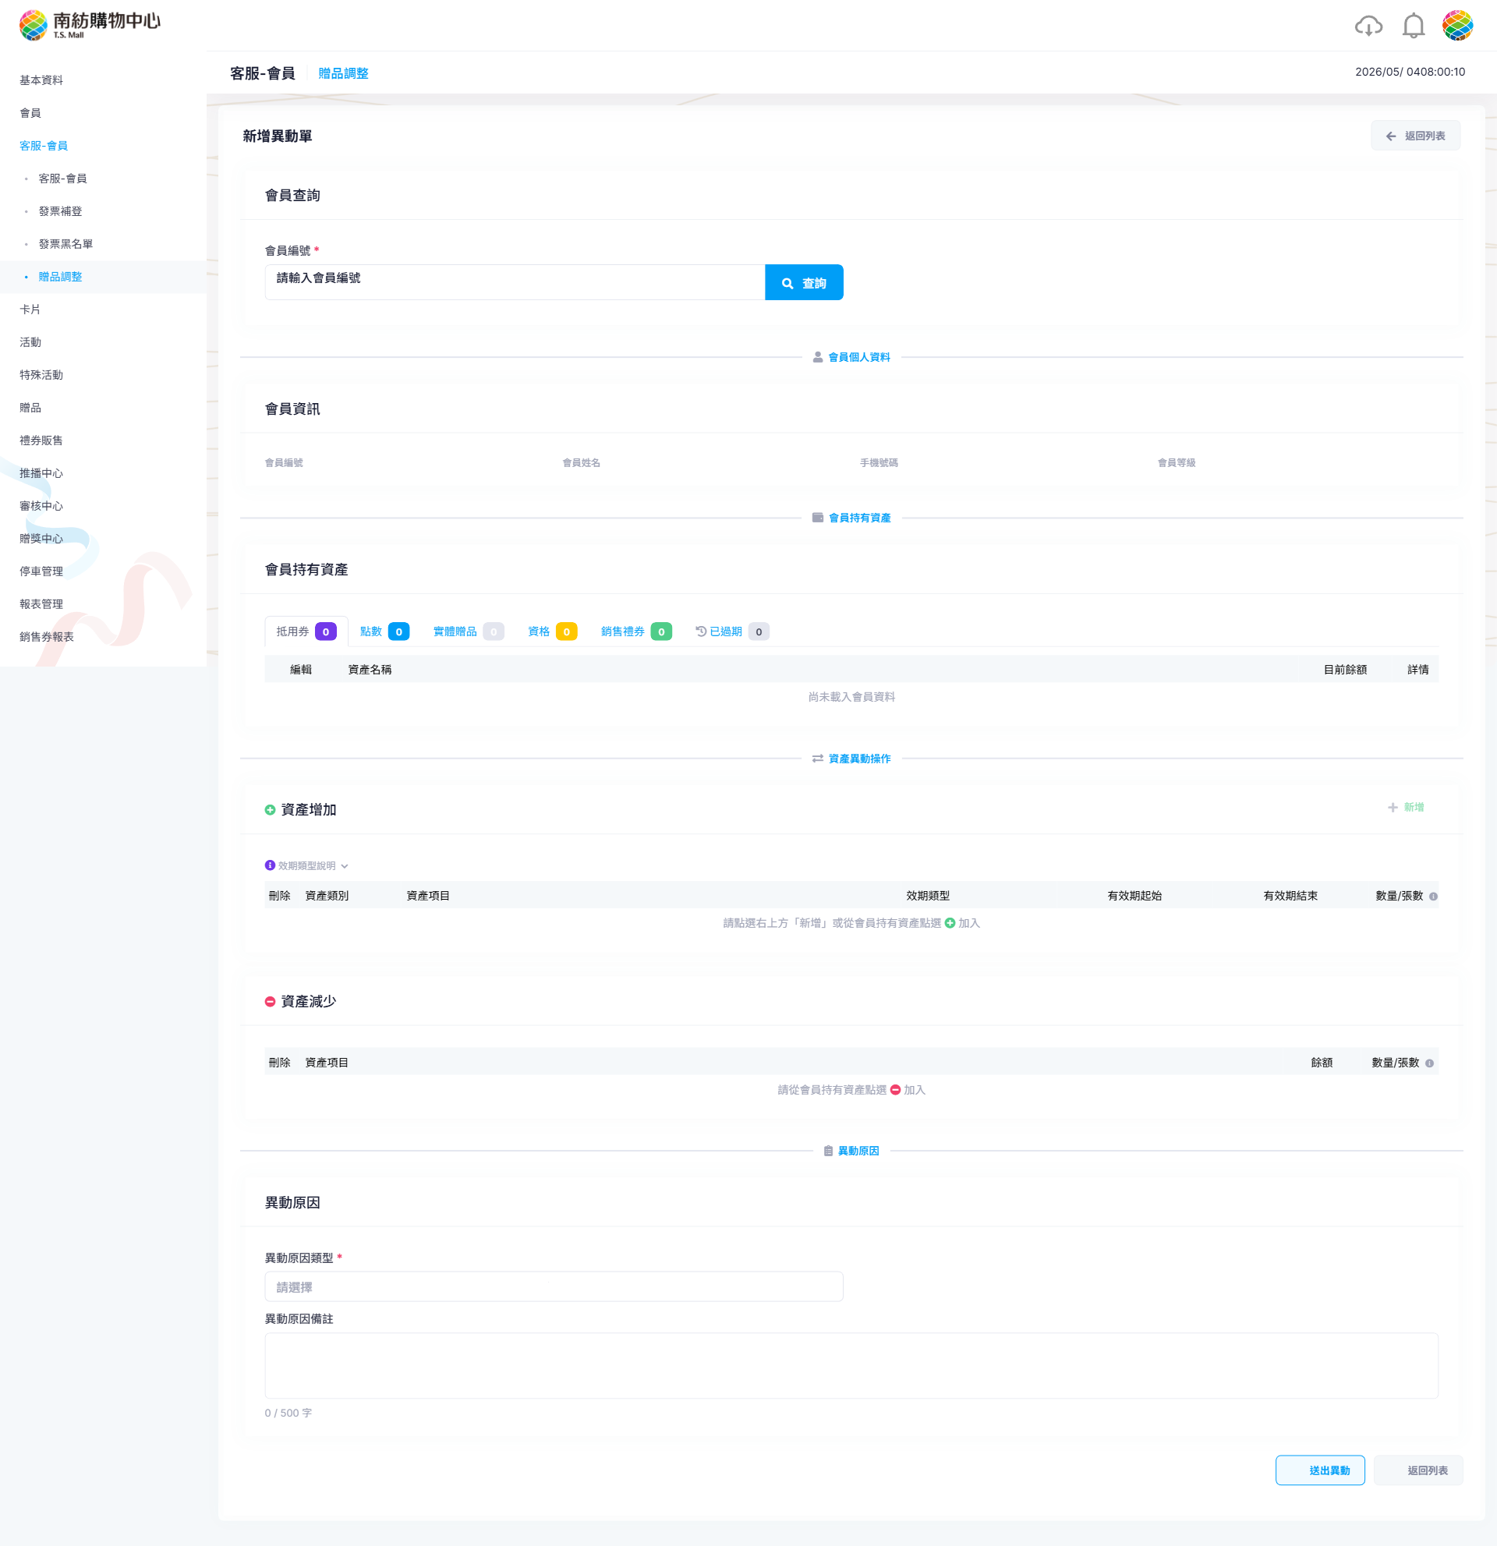This screenshot has height=1546, width=1497.
Task: Switch to the 點數 assets tab
Action: click(x=384, y=631)
